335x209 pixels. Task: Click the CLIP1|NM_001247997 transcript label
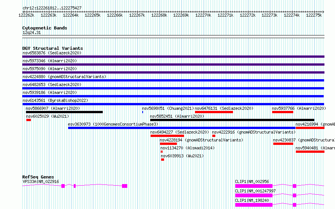255,191
